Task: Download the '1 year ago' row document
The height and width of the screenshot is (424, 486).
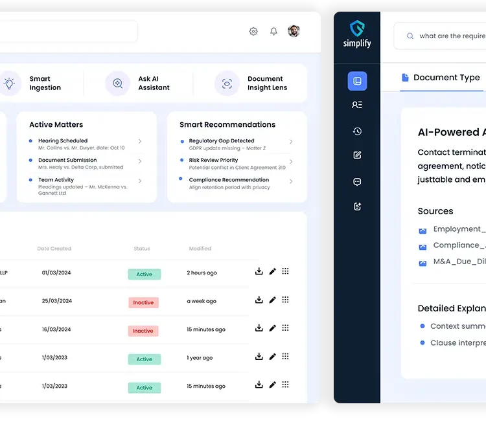Action: click(x=259, y=357)
